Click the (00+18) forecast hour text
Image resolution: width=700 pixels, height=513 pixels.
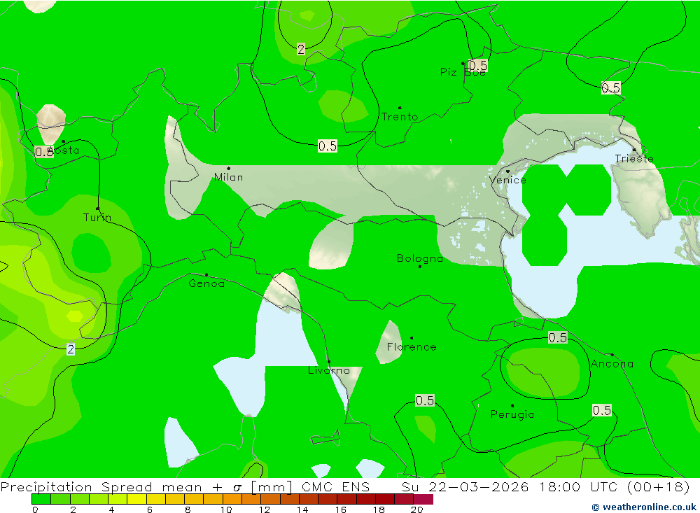click(x=659, y=486)
